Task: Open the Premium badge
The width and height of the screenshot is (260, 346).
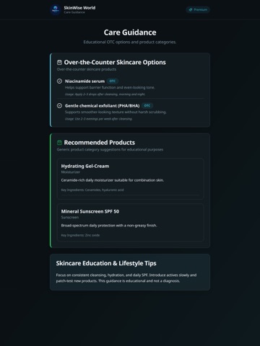Action: click(x=198, y=9)
